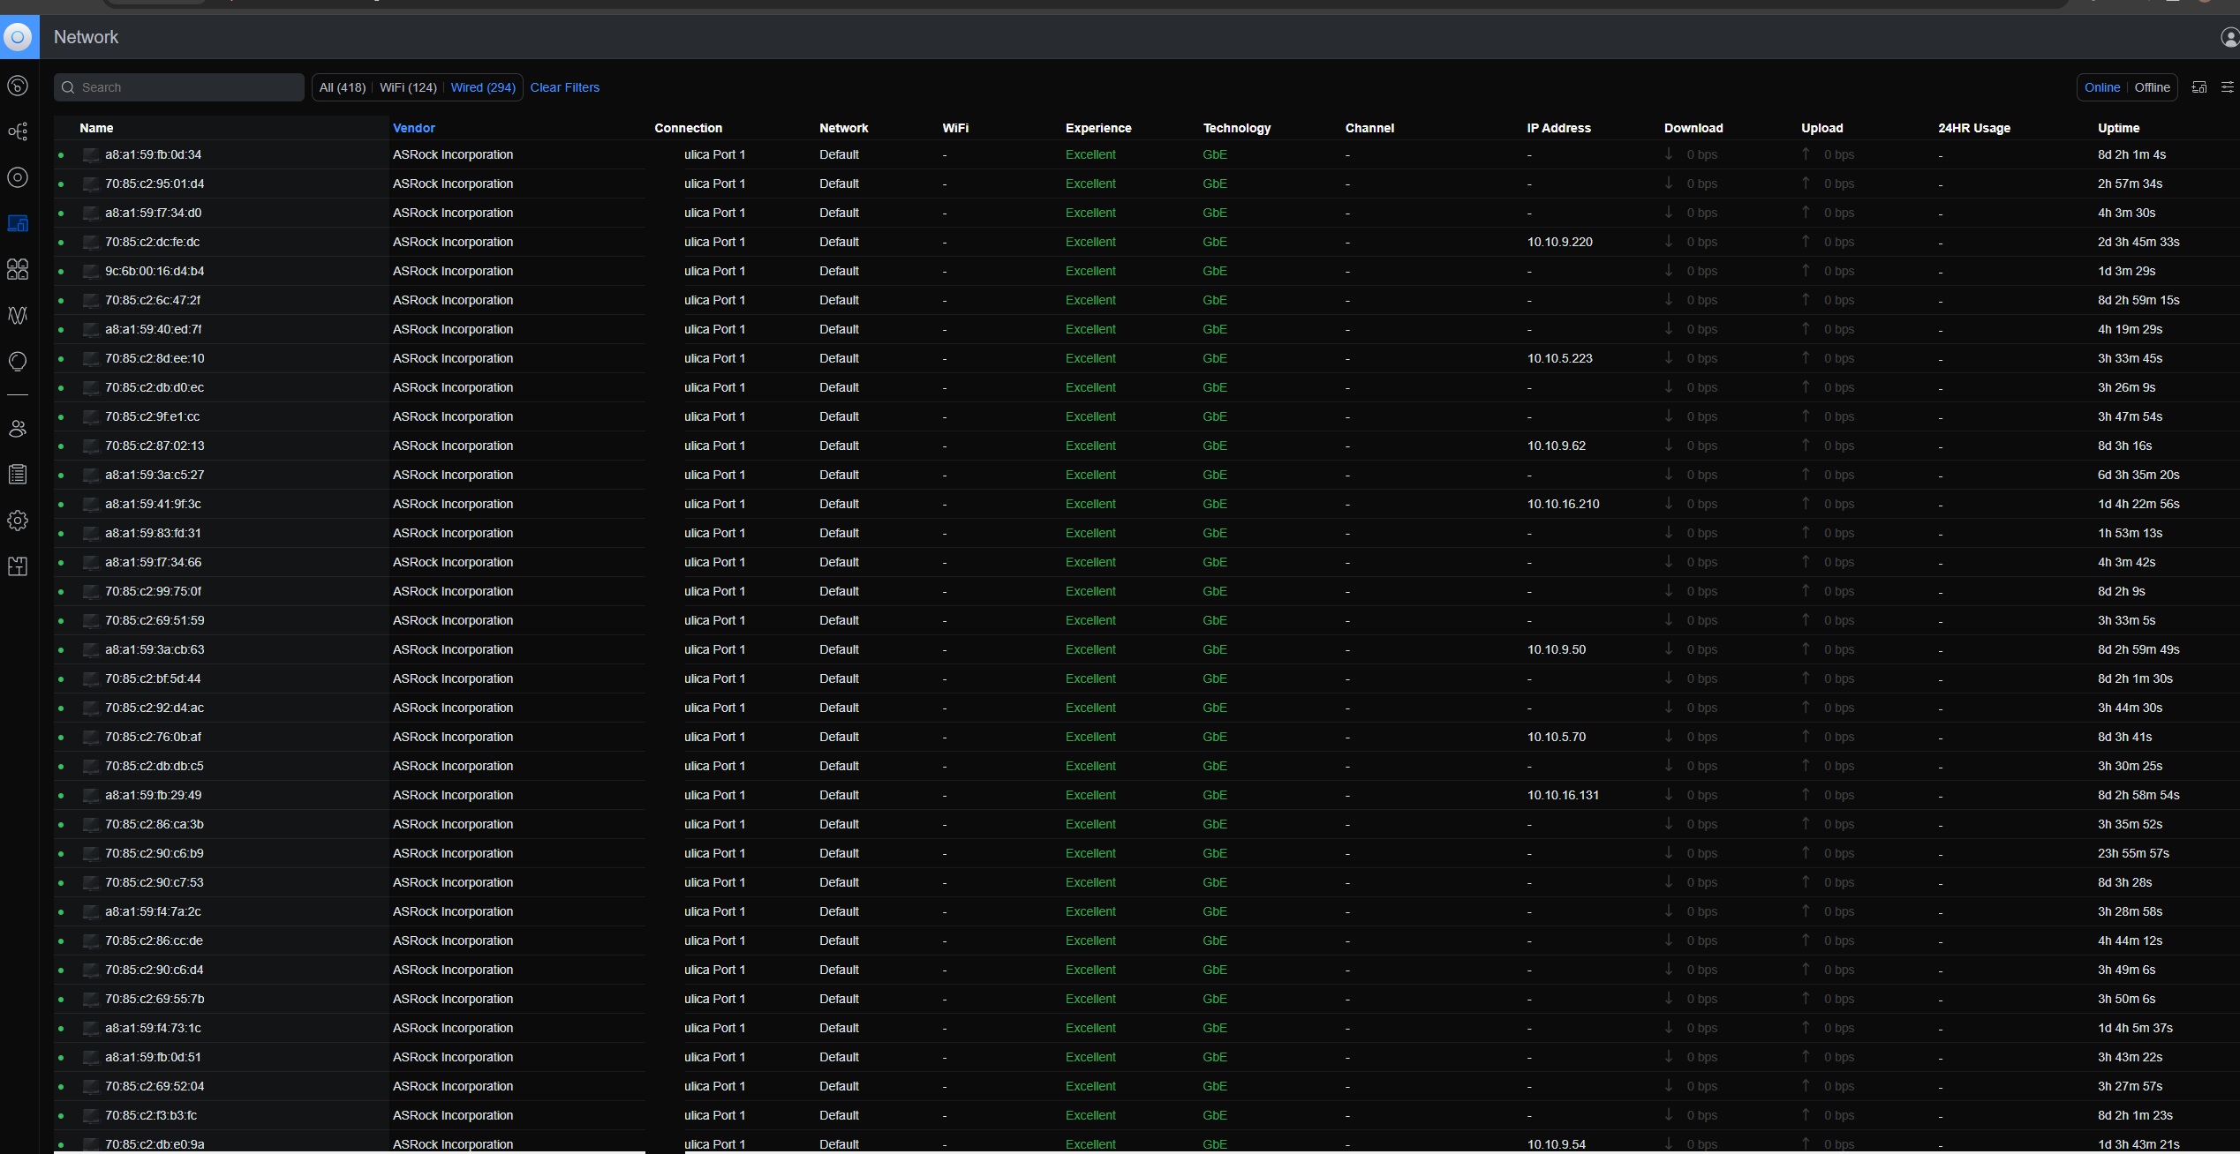Click device icon of a8:a1:59:41:9f:3c row
Image resolution: width=2240 pixels, height=1154 pixels.
coord(91,505)
